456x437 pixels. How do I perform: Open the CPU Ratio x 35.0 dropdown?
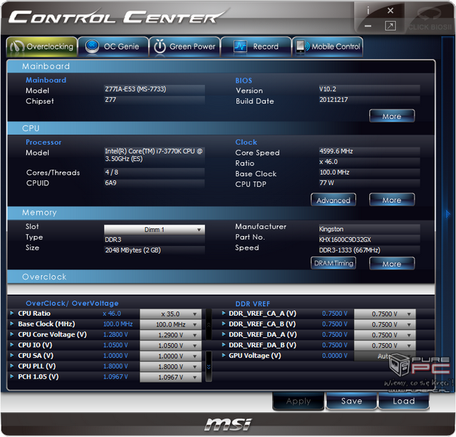(x=170, y=314)
